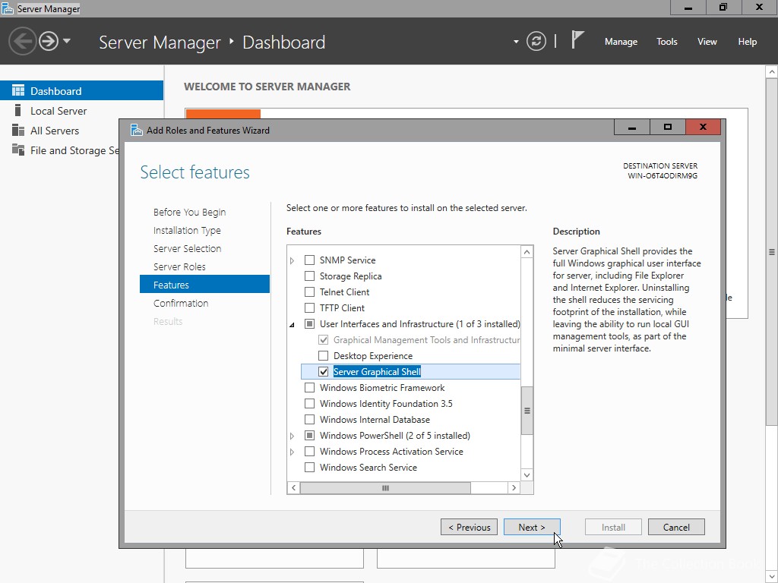Viewport: 778px width, 583px height.
Task: Check Windows Identity Foundation 3.5 checkbox
Action: pos(310,403)
